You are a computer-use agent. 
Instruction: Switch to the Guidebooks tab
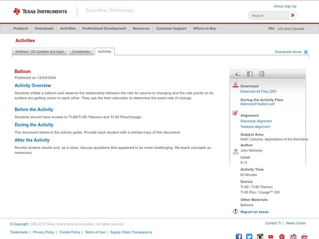81,52
